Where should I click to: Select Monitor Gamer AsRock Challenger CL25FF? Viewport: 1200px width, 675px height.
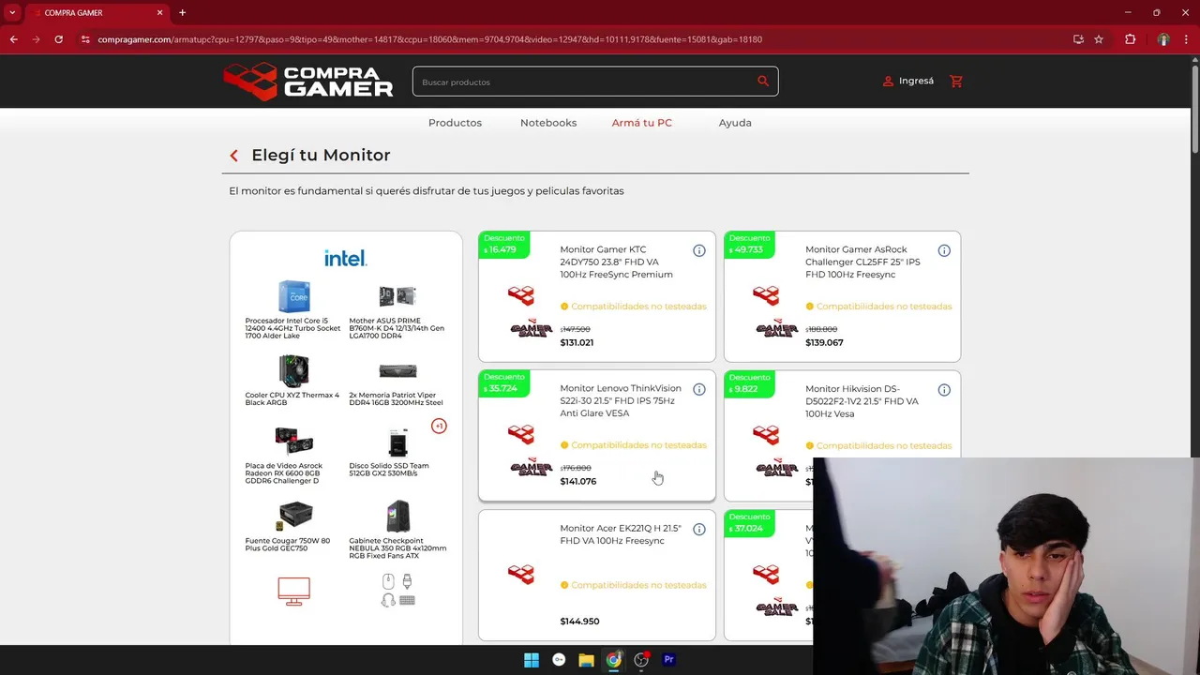coord(862,262)
